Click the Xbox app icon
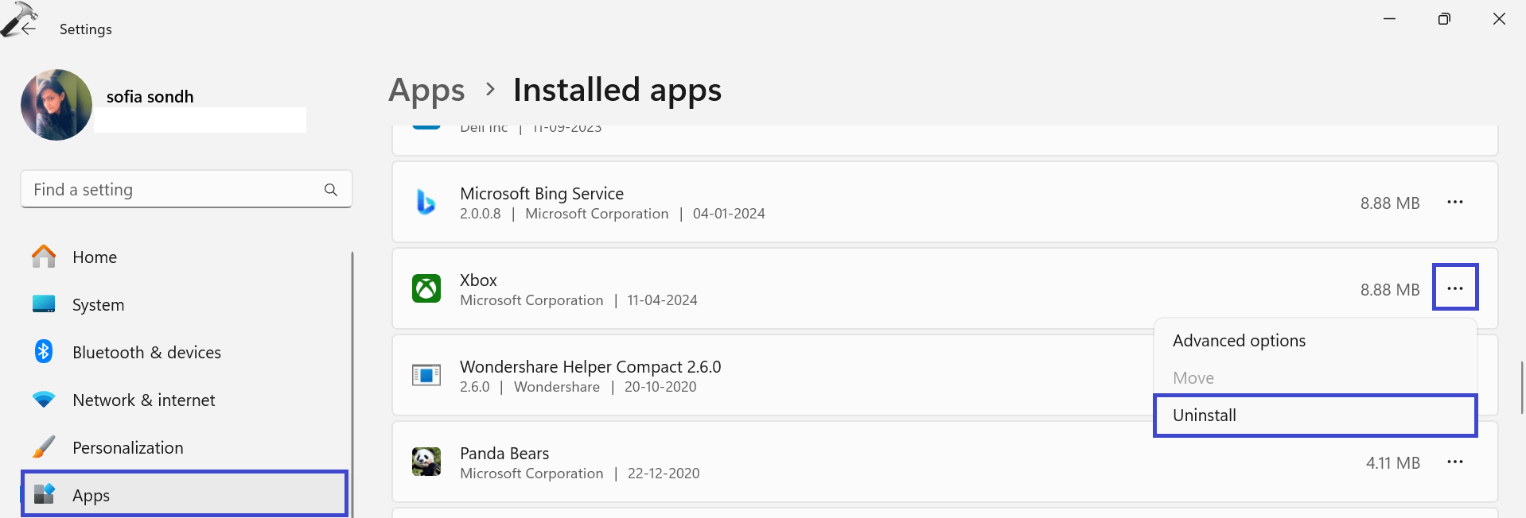This screenshot has height=518, width=1526. pos(426,288)
